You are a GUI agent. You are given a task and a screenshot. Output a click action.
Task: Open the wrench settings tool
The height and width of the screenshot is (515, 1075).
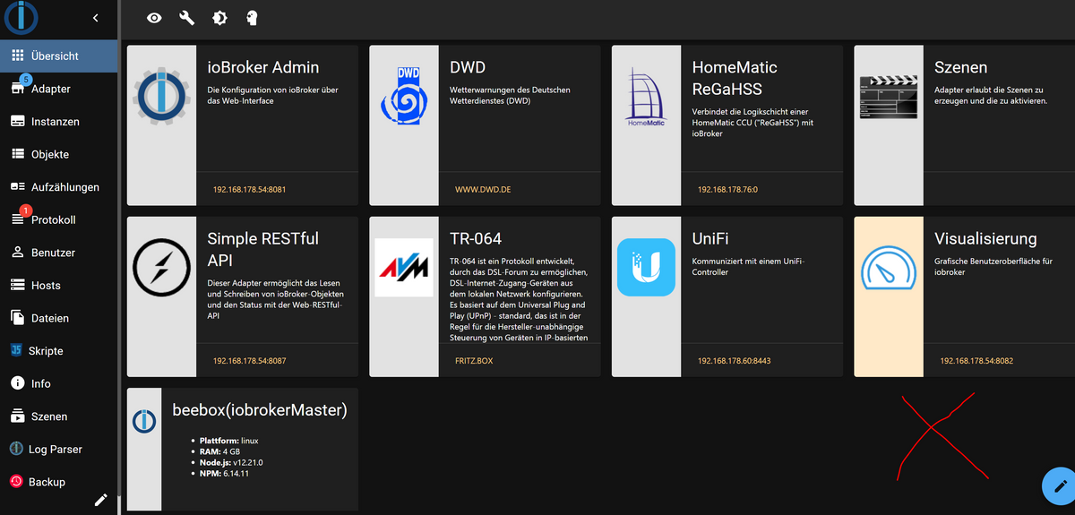pos(186,18)
